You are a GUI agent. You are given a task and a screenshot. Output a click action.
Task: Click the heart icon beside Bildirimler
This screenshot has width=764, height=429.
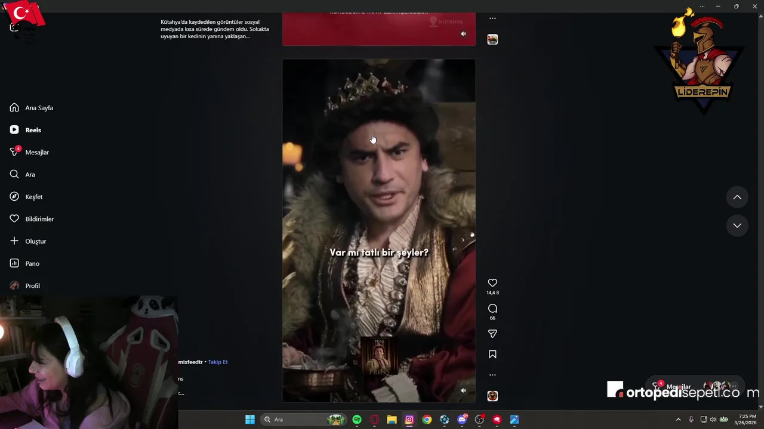(x=14, y=219)
